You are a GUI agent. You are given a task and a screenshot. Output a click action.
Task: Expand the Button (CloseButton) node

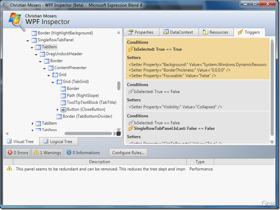click(57, 109)
